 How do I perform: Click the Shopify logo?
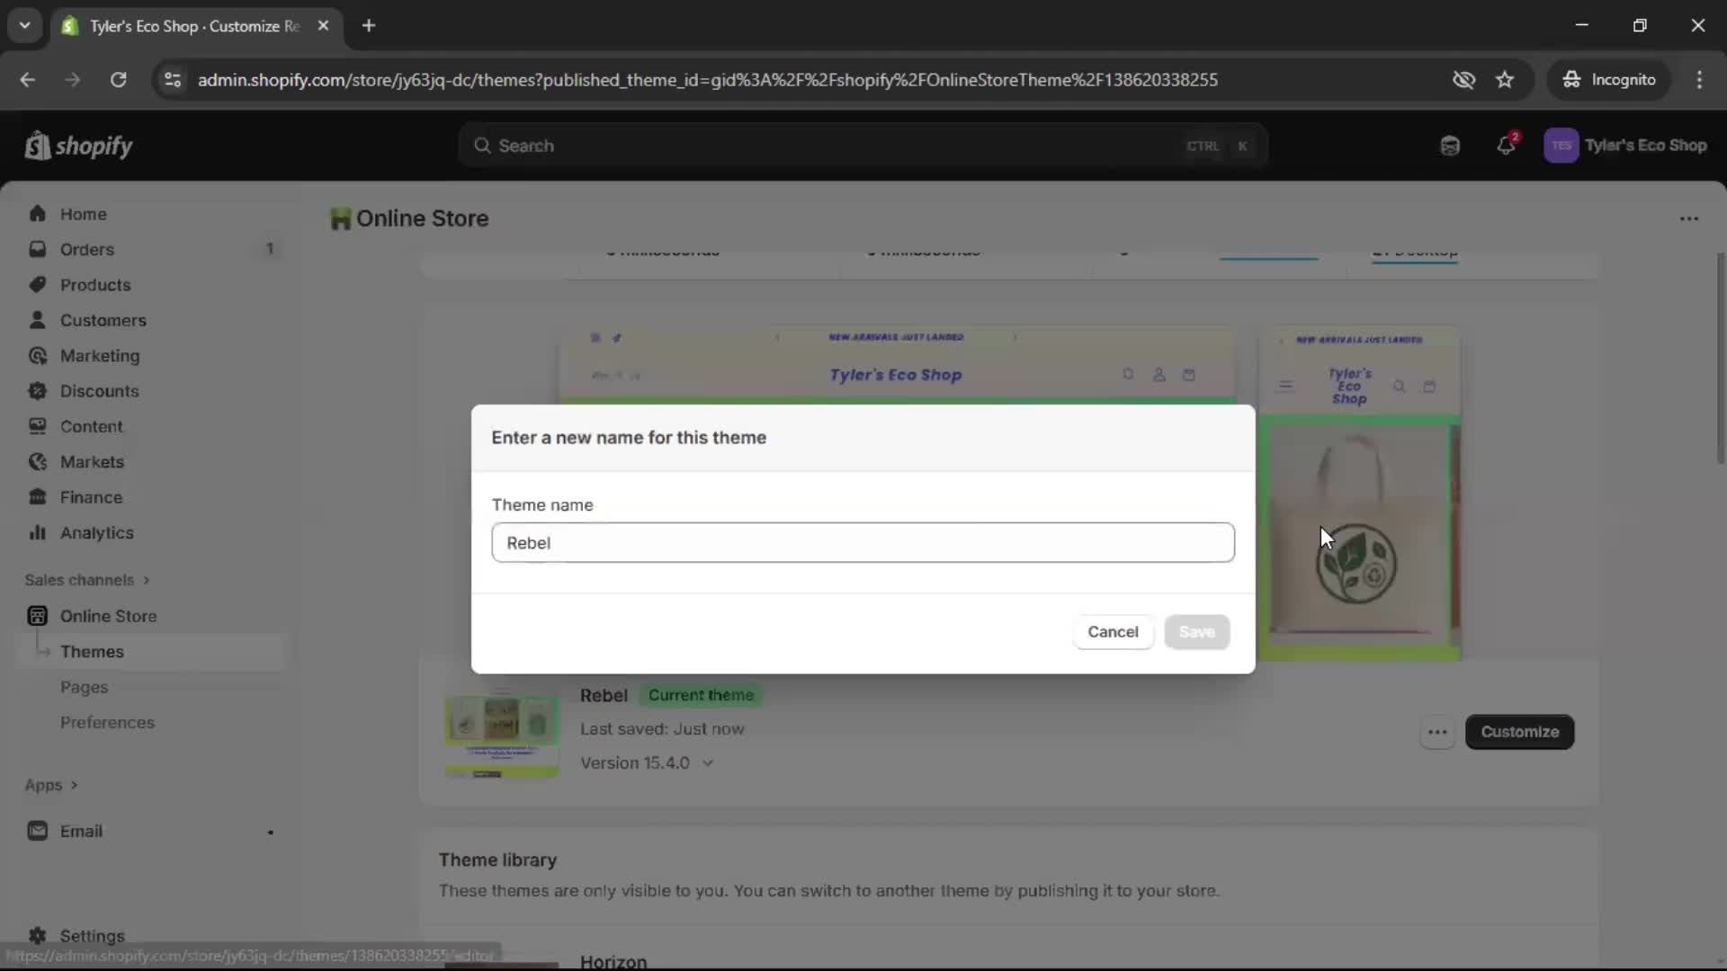(x=79, y=145)
